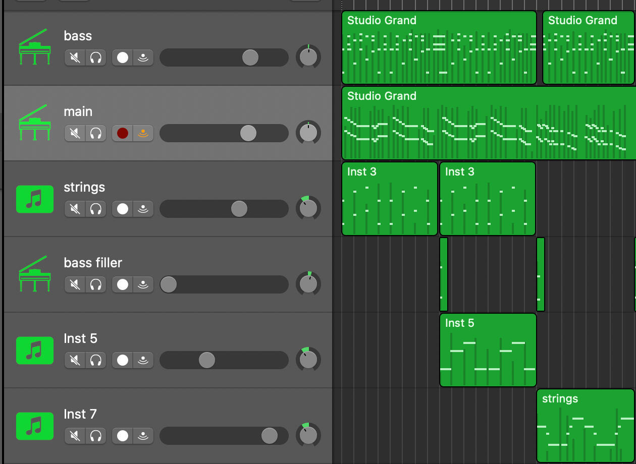The image size is (636, 464).
Task: Solo the bass track with headphones icon
Action: point(95,57)
